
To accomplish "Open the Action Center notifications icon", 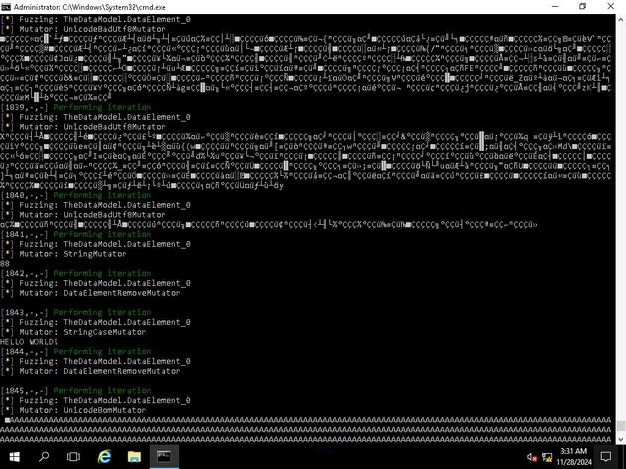I will [606, 456].
